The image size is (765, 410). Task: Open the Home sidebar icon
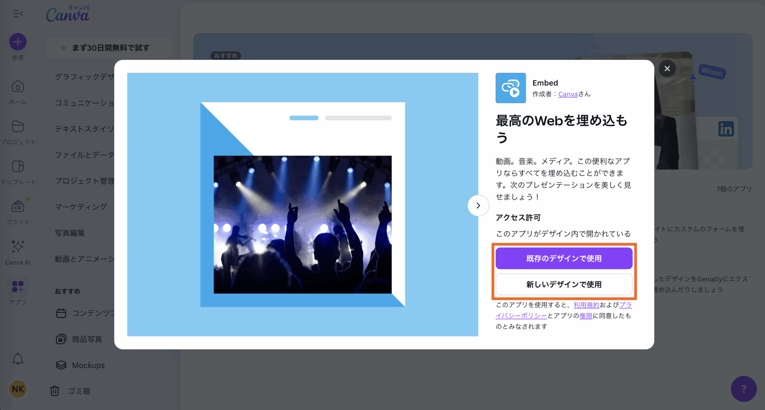click(18, 87)
